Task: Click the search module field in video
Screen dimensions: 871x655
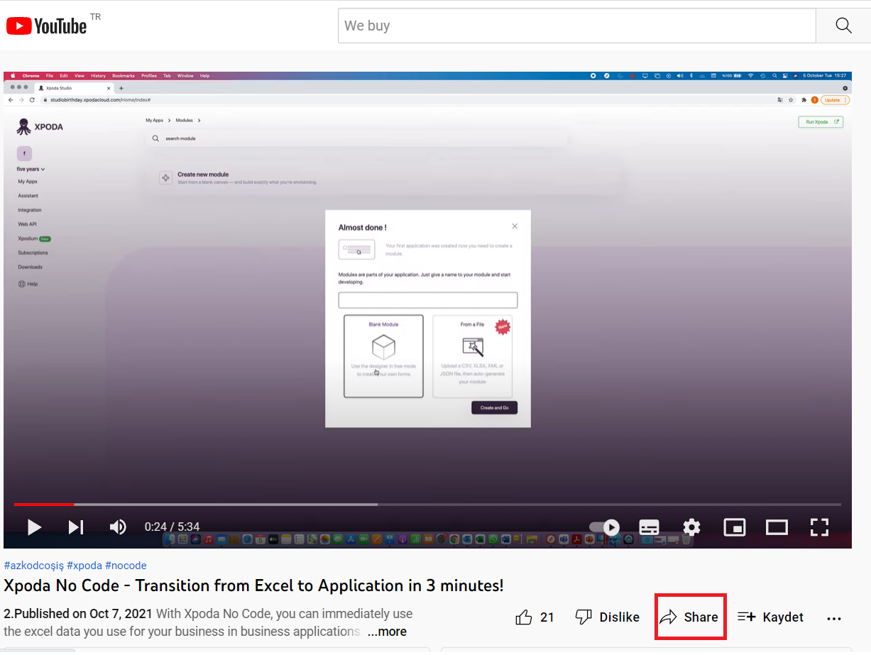Action: (x=358, y=138)
